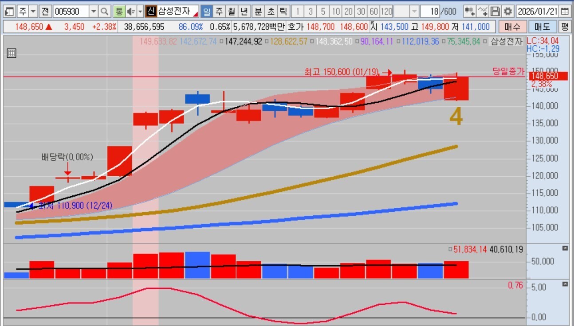The image size is (574, 326).
Task: Click the gold moving average value 128,622.57
Action: (289, 42)
